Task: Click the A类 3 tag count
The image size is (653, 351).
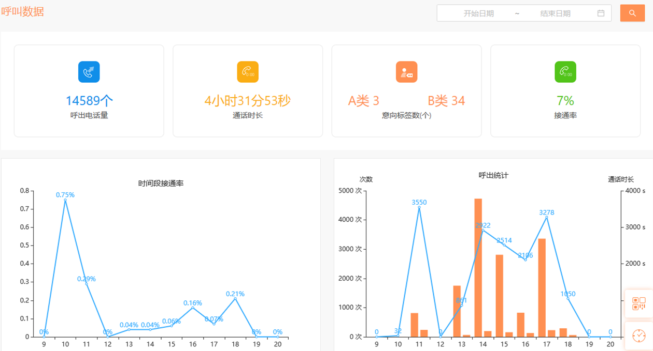Action: (363, 101)
